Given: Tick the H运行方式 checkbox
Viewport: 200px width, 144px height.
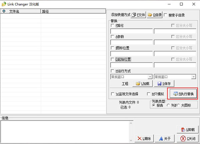Looking at the screenshot, I should 113,71.
